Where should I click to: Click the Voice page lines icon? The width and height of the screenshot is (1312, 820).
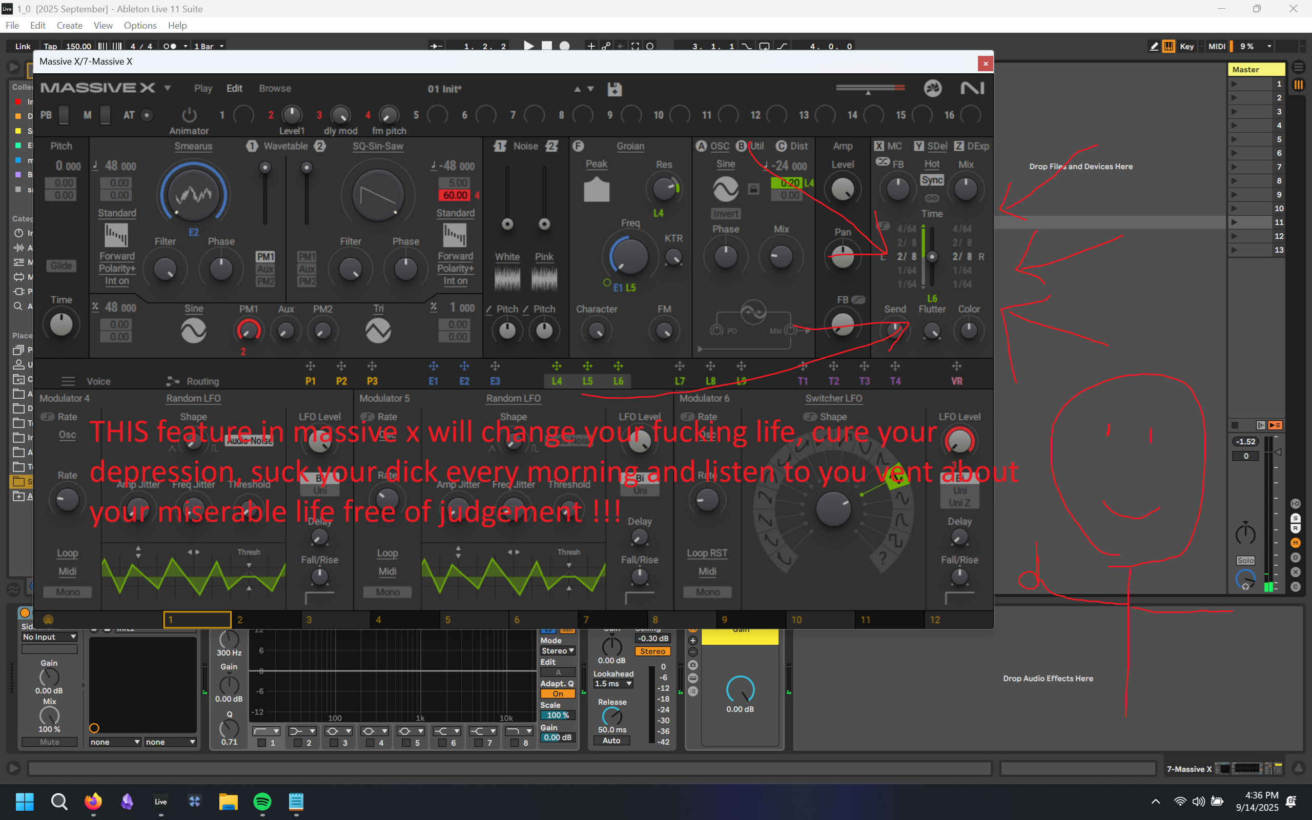coord(68,381)
